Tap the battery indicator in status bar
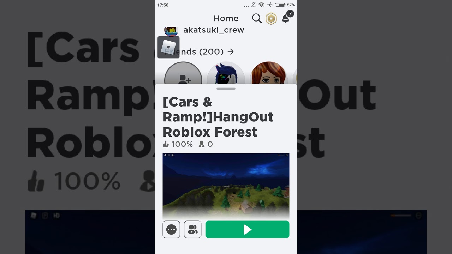452x254 pixels. coord(280,5)
